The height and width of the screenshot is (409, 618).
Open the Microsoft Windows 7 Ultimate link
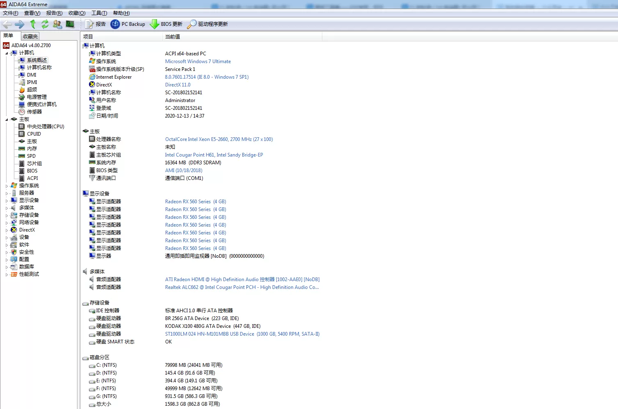click(x=198, y=61)
